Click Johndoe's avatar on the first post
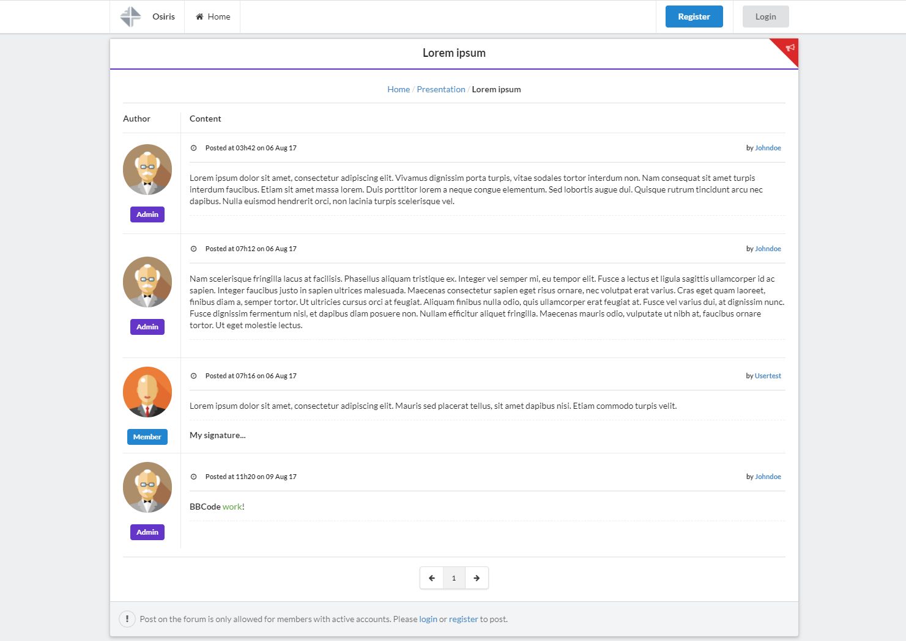906x641 pixels. pyautogui.click(x=147, y=169)
